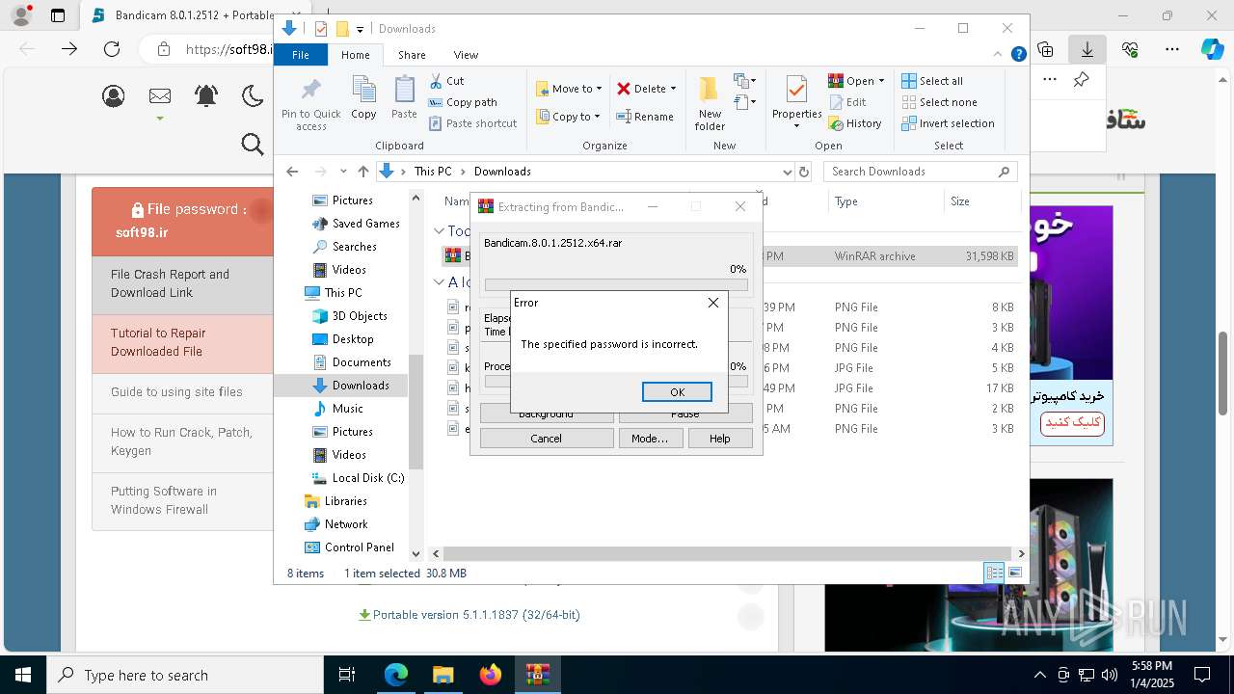Select Network in navigation pane
Screen dimensions: 1234x694
click(x=335, y=524)
